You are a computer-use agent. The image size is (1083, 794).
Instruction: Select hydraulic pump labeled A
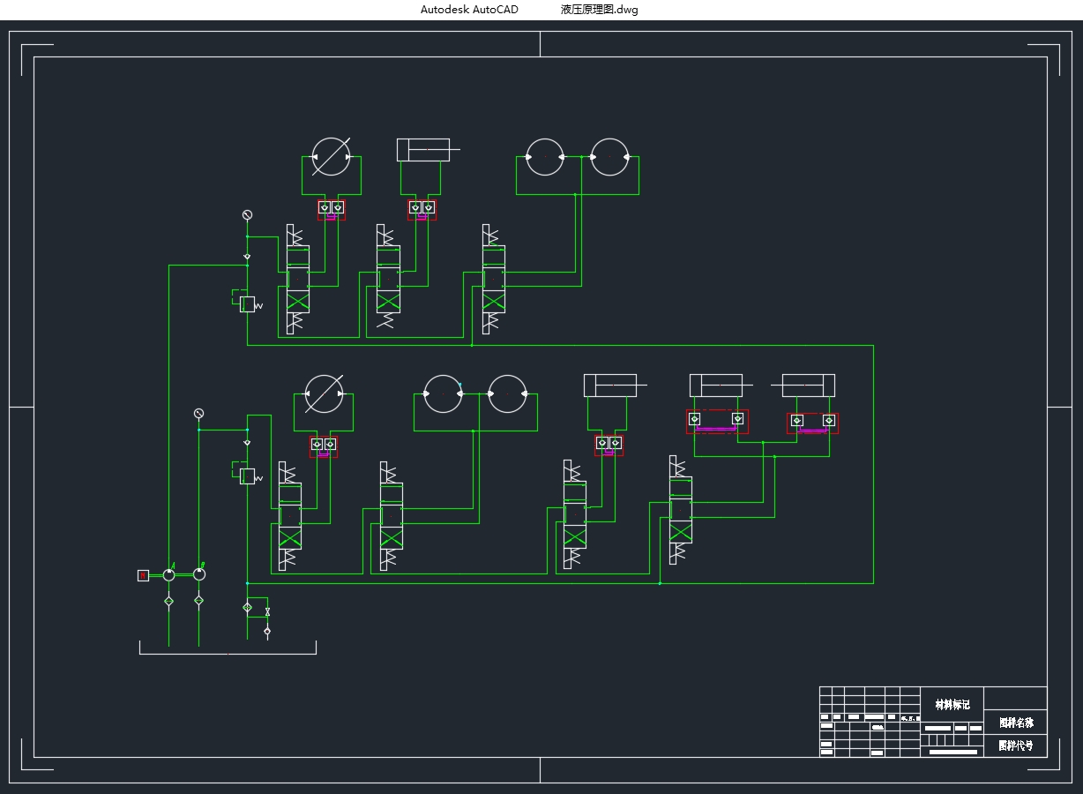pos(168,574)
